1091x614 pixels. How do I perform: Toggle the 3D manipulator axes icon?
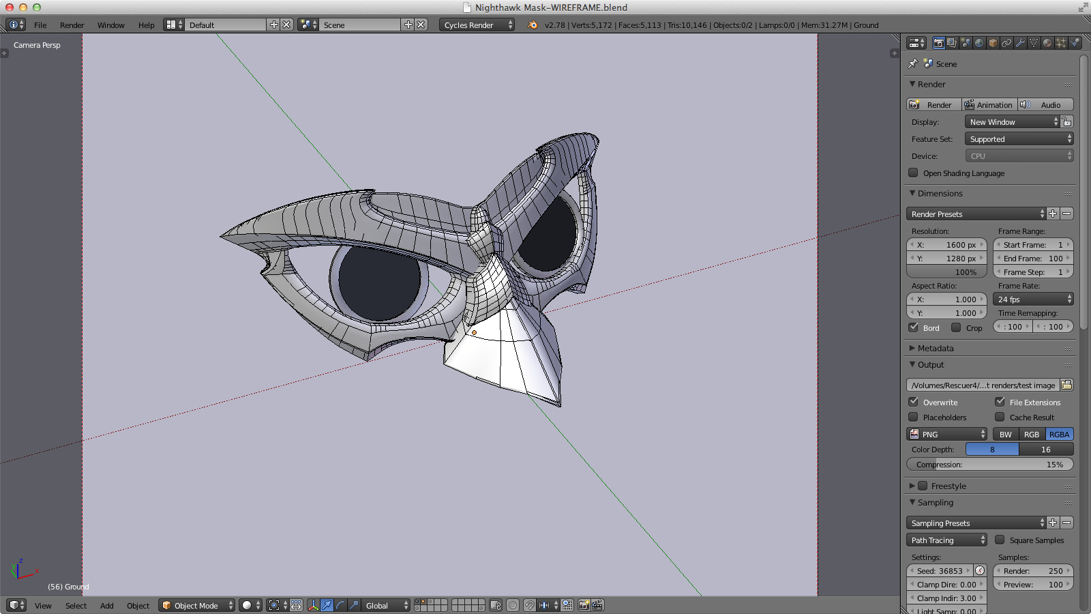pyautogui.click(x=313, y=605)
